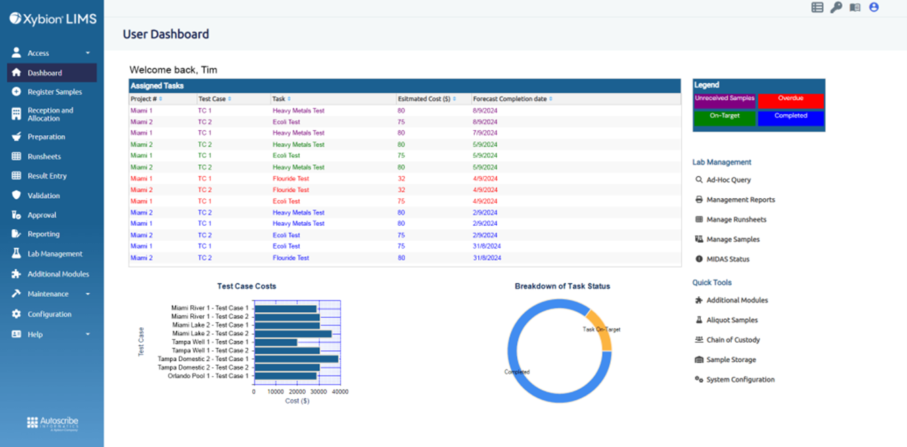The width and height of the screenshot is (907, 447).
Task: Click the date cell '7/9/2024'
Action: click(x=485, y=133)
